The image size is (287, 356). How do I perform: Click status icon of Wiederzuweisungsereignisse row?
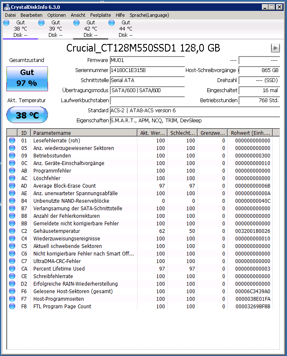[x=12, y=238]
